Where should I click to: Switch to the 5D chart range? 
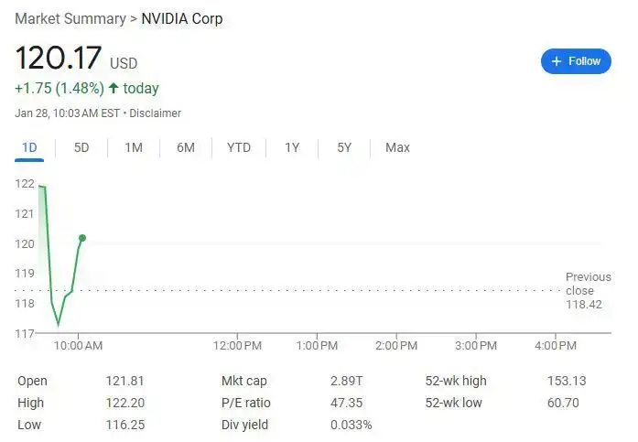[81, 147]
